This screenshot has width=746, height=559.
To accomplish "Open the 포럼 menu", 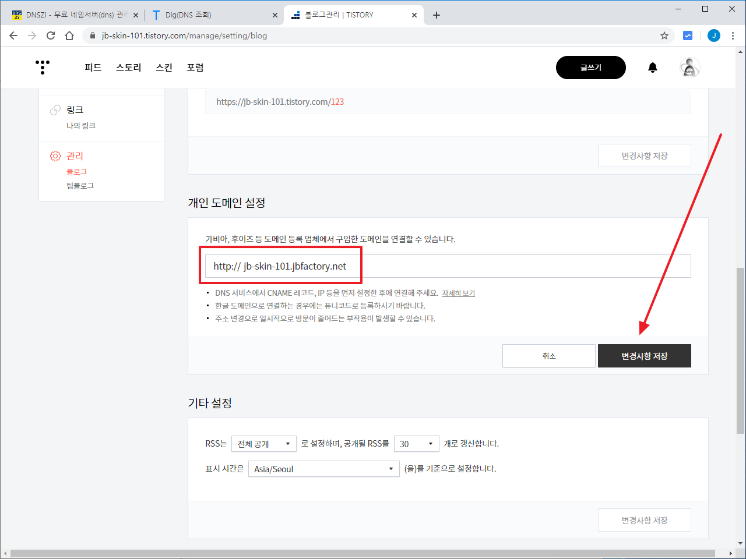I will click(x=195, y=68).
